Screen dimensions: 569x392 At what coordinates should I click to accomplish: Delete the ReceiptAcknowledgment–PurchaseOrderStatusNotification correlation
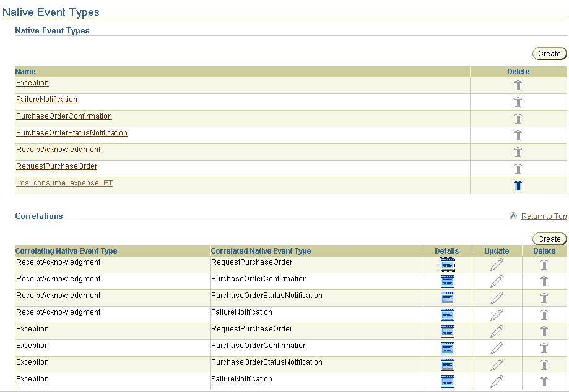544,298
